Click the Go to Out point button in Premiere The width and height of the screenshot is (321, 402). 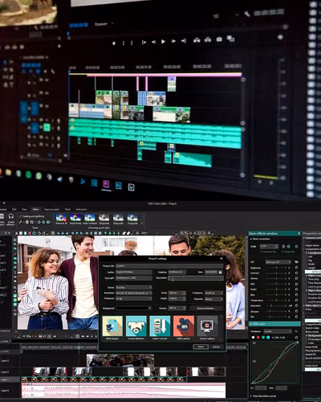click(184, 41)
